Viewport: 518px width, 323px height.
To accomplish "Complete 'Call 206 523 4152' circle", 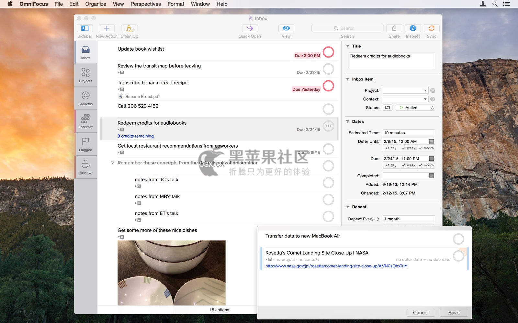I will click(328, 109).
